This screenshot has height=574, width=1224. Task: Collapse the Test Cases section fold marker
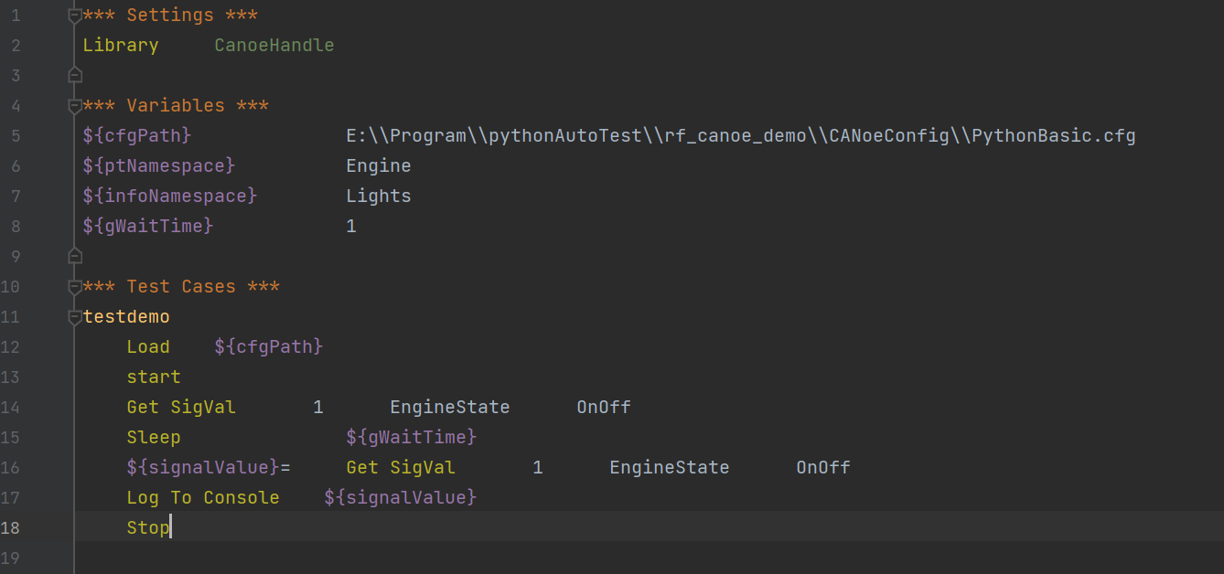[75, 287]
